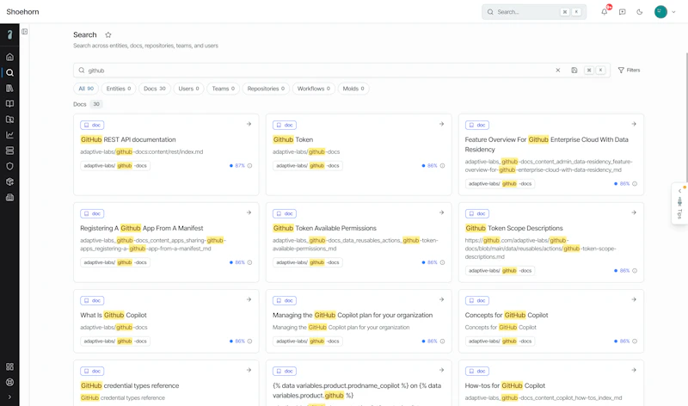
Task: Open the open-book docs sidebar icon
Action: (9, 104)
